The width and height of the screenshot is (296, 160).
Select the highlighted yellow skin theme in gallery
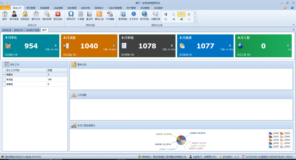pos(181,14)
